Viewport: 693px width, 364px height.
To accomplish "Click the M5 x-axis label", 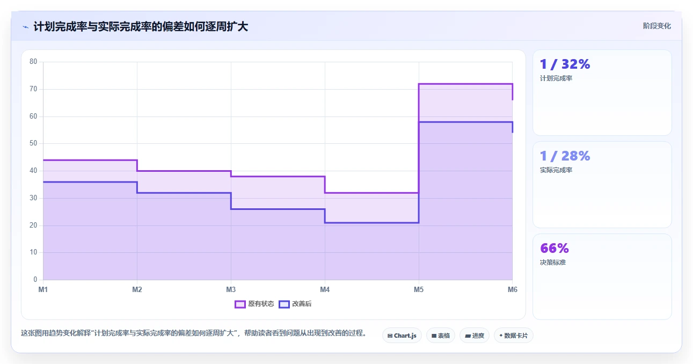I will point(419,289).
